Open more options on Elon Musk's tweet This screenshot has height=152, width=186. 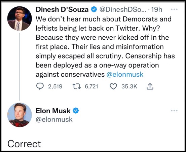point(174,111)
